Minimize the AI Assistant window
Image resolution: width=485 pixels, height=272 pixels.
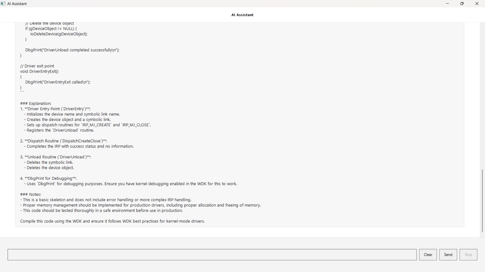click(x=447, y=4)
